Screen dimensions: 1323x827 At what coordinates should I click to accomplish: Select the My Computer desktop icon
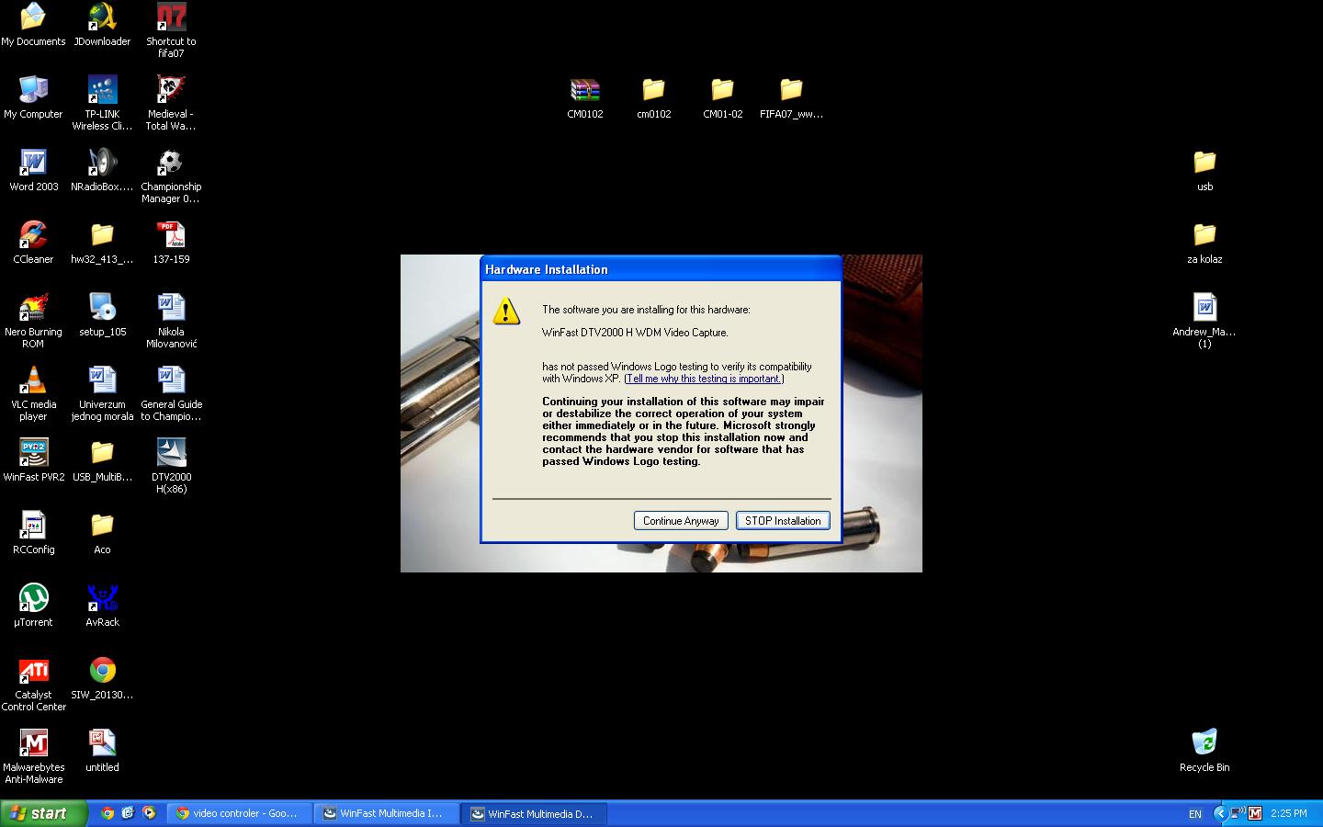(33, 97)
